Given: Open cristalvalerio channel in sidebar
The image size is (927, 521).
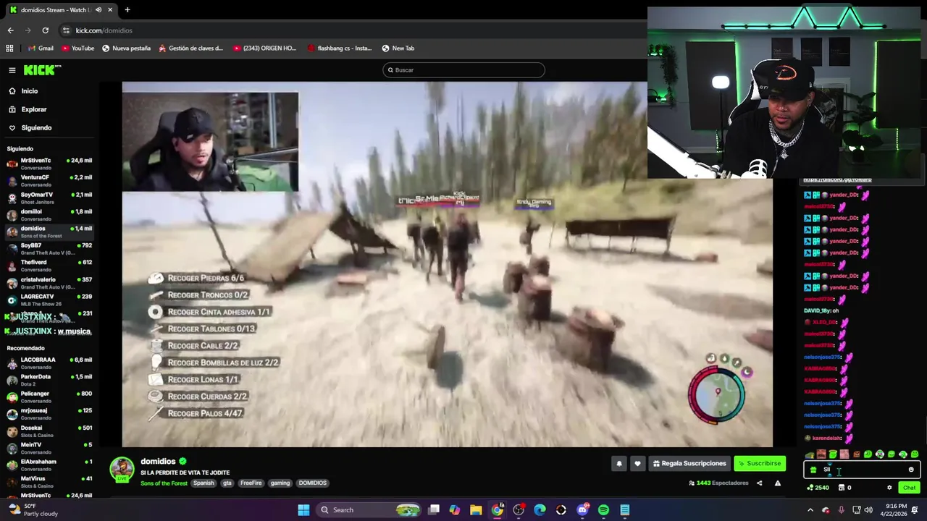Looking at the screenshot, I should pyautogui.click(x=48, y=282).
